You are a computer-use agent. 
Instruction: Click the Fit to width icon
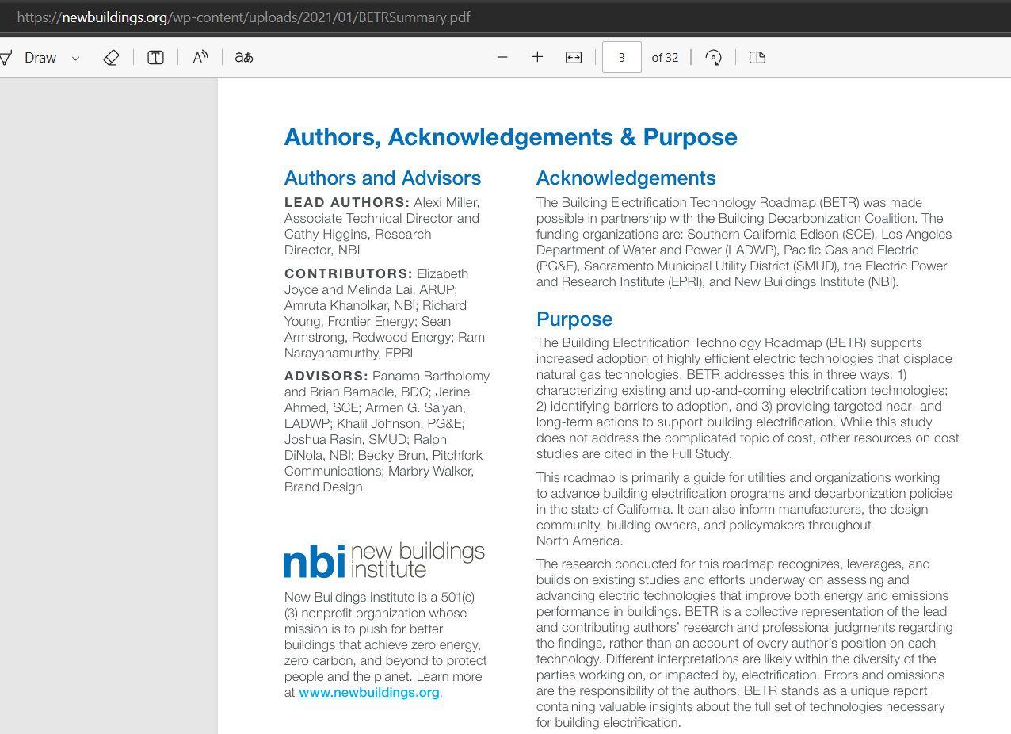(x=574, y=57)
